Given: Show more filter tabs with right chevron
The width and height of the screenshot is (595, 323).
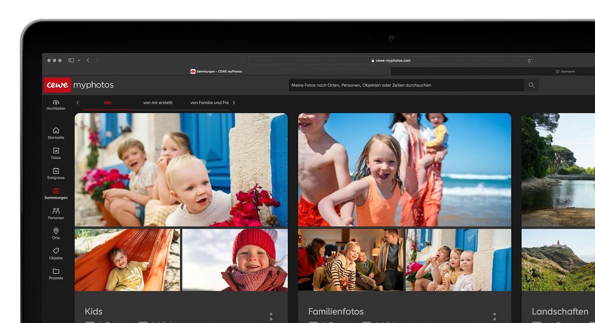Looking at the screenshot, I should (x=234, y=102).
